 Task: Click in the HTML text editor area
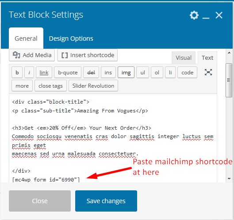click(x=113, y=138)
